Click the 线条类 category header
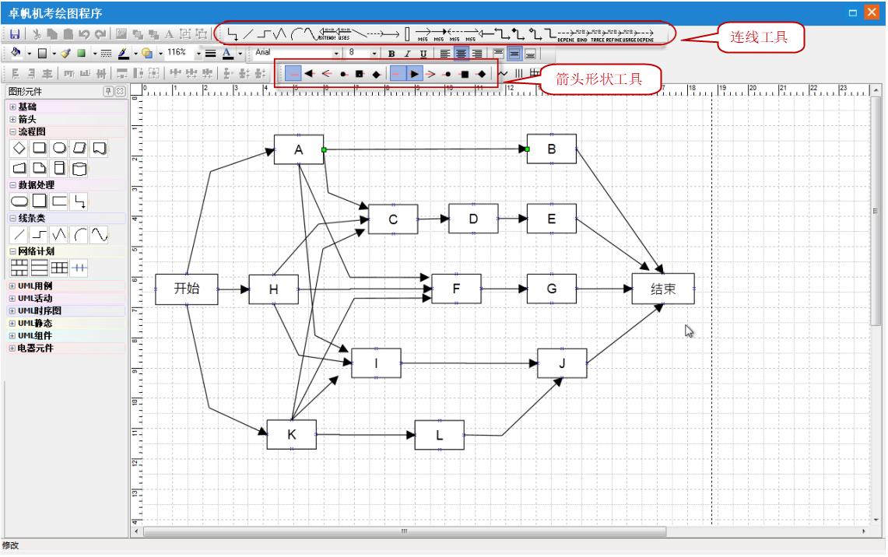This screenshot has height=557, width=888. pos(67,218)
